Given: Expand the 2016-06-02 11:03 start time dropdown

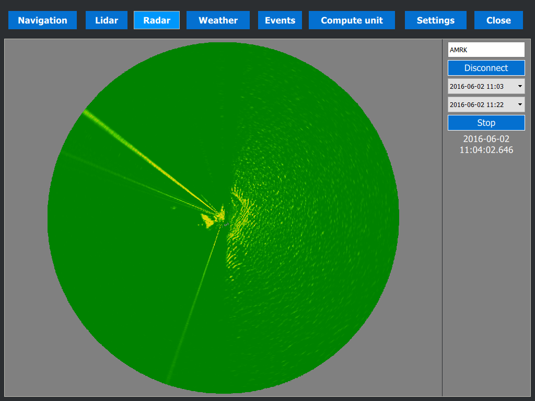Looking at the screenshot, I should click(x=486, y=86).
